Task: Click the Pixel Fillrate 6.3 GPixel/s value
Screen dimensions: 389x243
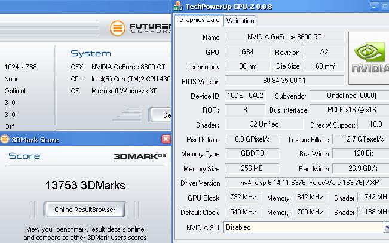Action: click(252, 139)
